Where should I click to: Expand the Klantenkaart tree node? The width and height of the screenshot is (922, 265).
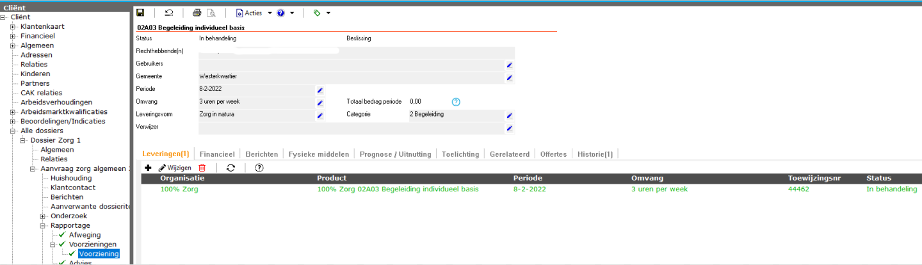coord(13,26)
